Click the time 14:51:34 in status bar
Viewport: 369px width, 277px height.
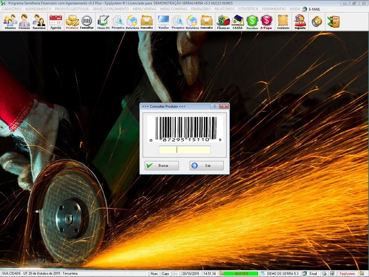209,273
